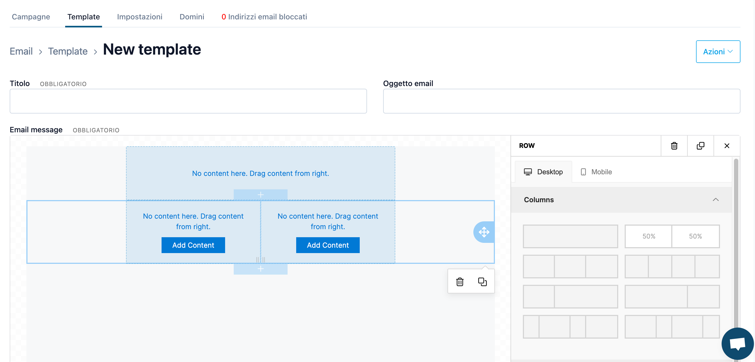Viewport: 755px width, 362px height.
Task: Duplicate row using ROW panel copy icon
Action: pos(700,146)
